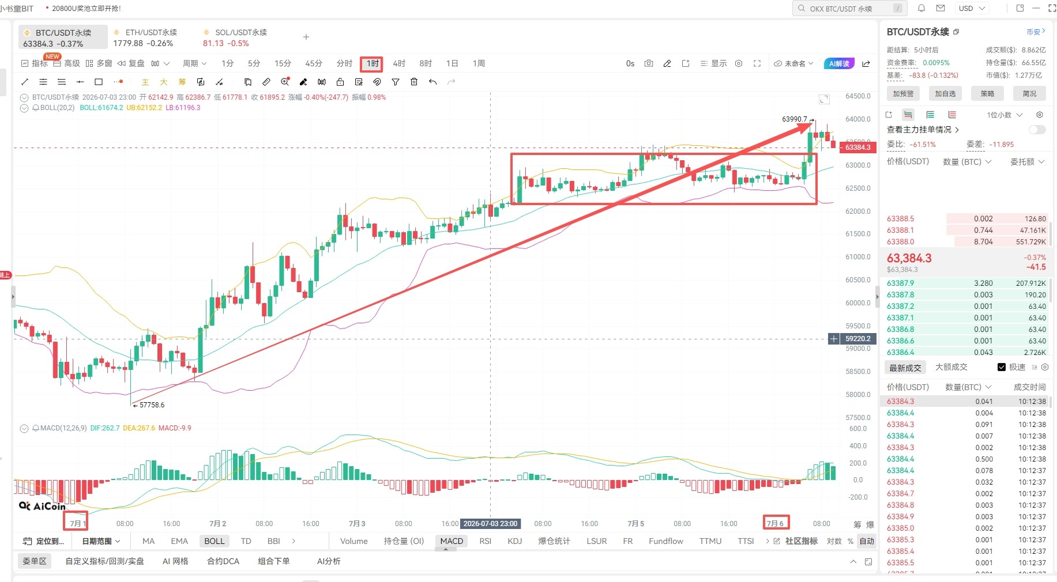Image resolution: width=1057 pixels, height=582 pixels.
Task: Toggle the 查看主力挂单情况 switch
Action: tap(1037, 130)
